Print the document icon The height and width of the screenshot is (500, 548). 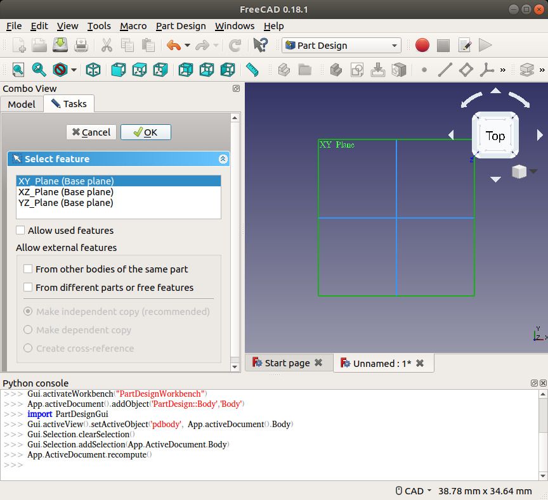coord(81,46)
